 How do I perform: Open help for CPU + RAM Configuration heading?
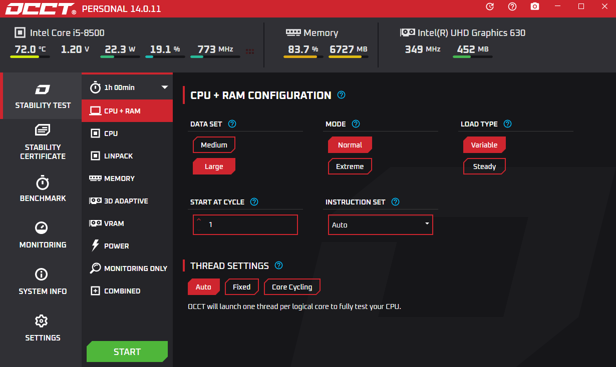point(341,95)
